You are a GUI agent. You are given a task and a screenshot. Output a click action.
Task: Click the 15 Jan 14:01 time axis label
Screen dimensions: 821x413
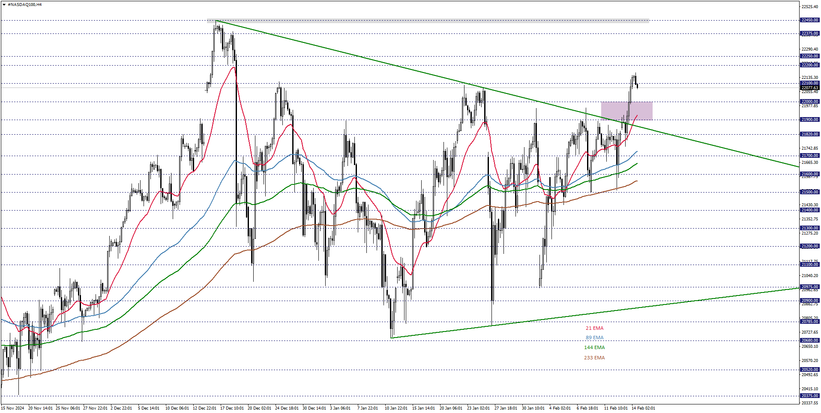click(x=423, y=408)
